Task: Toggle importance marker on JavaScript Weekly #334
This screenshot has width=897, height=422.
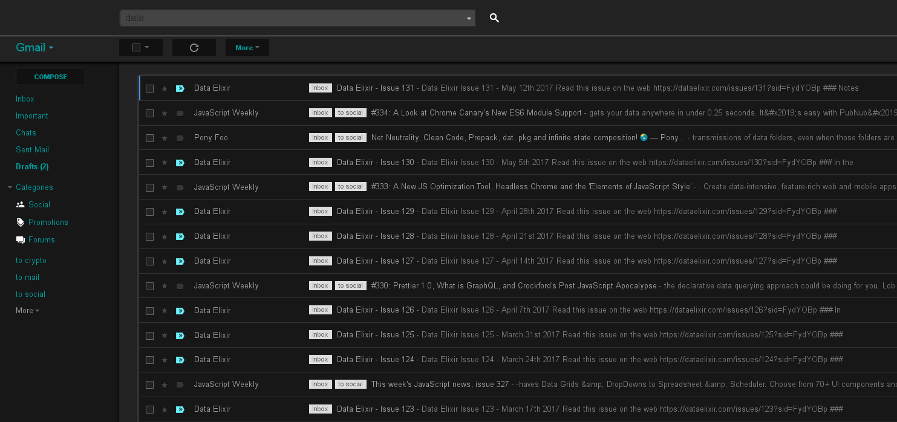Action: [x=180, y=113]
